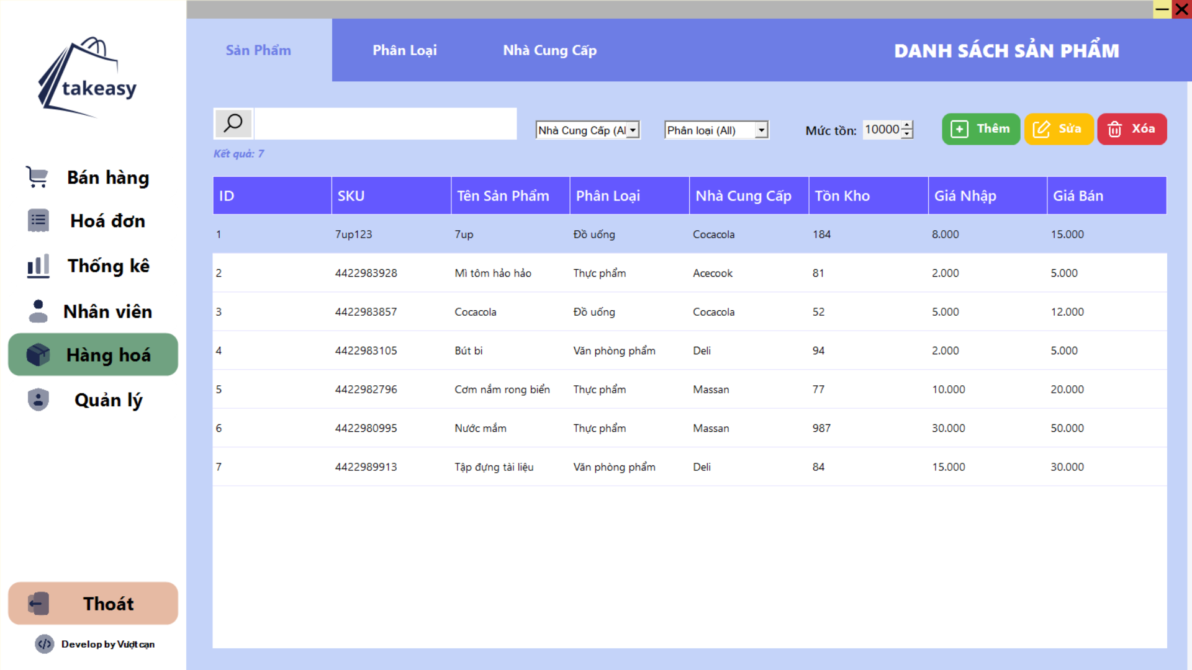This screenshot has width=1192, height=670.
Task: Switch to the Nhà Cung Cấp tab
Action: tap(549, 50)
